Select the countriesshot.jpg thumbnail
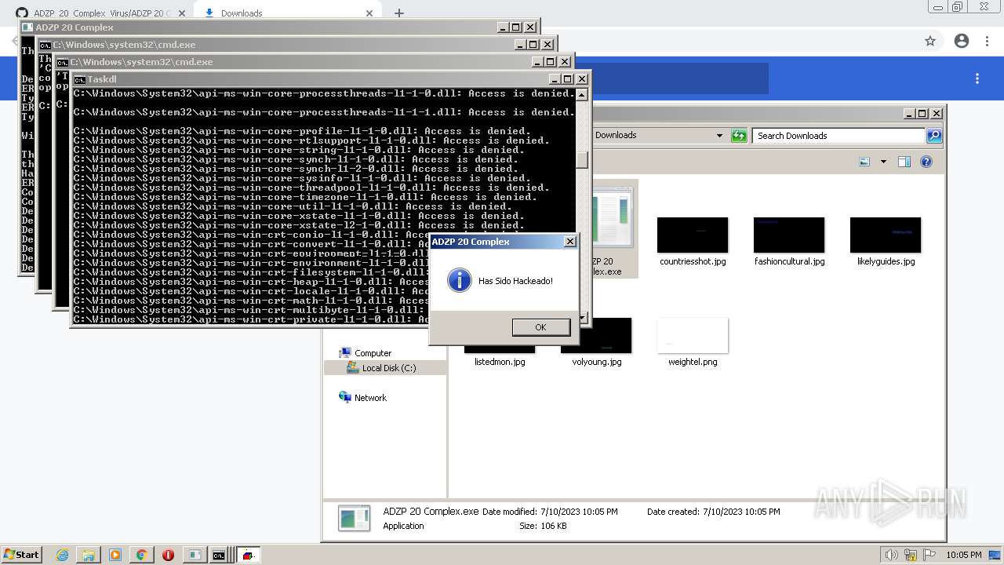Screen dimensions: 1004x565 pyautogui.click(x=693, y=235)
